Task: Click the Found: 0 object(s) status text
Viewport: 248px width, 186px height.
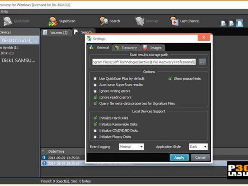Action: tap(66, 181)
